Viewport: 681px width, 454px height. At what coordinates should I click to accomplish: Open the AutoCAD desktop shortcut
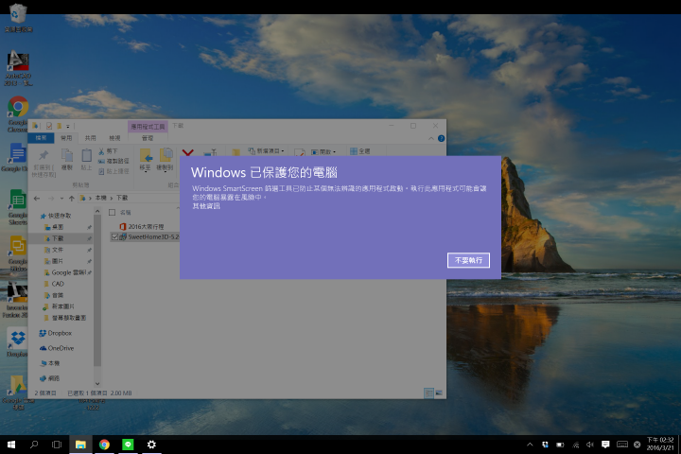[x=18, y=69]
